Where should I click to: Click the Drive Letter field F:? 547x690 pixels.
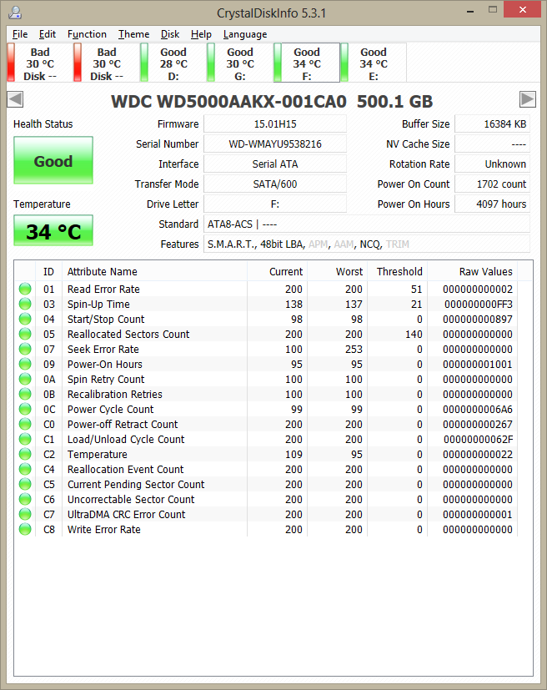275,204
